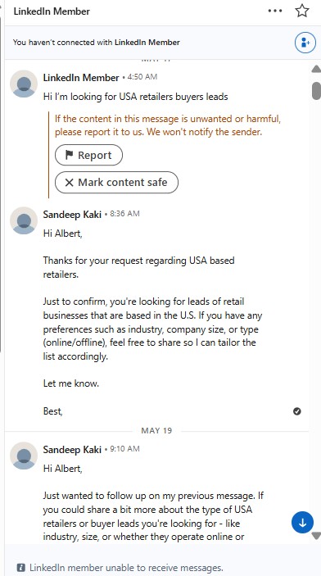The width and height of the screenshot is (321, 576).
Task: Click Sandeep Kaki name on 8:36 AM message
Action: 72,214
